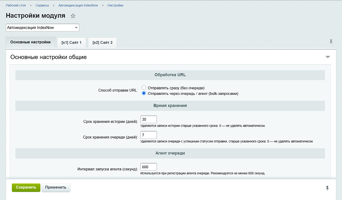The image size is (342, 200).
Task: Open Сервисы in the breadcrumb
Action: (42, 5)
